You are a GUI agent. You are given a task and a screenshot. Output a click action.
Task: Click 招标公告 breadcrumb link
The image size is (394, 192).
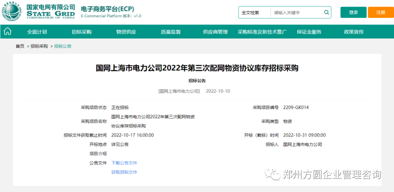tap(63, 46)
